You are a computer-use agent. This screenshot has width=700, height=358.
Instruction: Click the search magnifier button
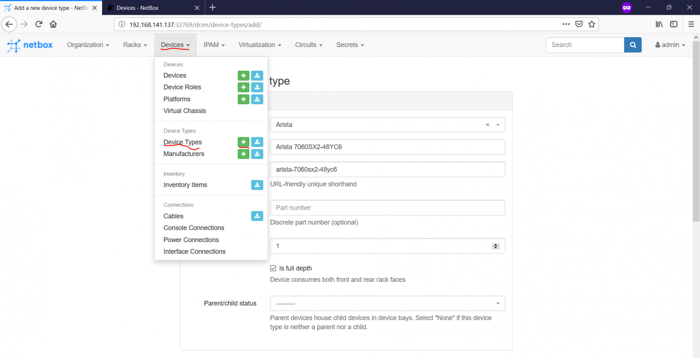632,45
